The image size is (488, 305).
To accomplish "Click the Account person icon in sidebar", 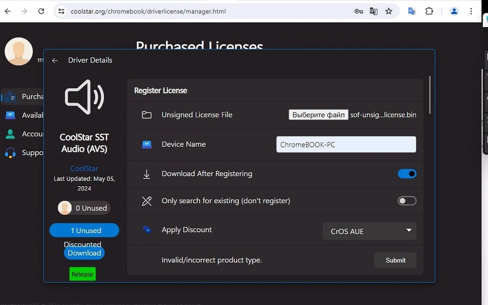I will click(x=10, y=134).
